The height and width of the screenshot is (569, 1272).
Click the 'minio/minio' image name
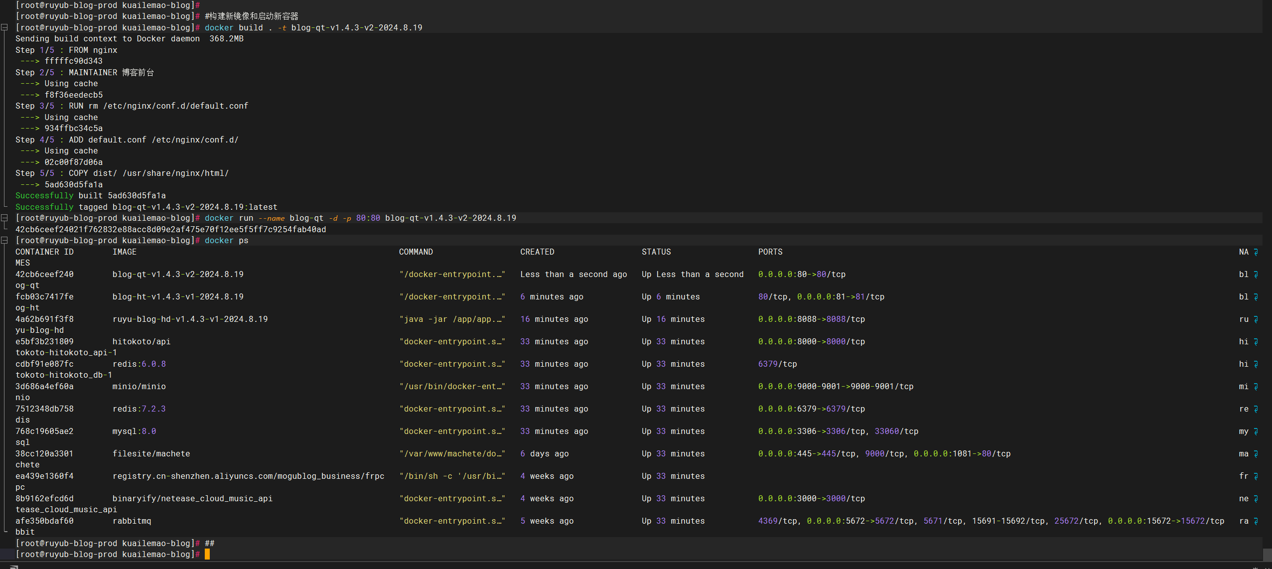pos(139,387)
